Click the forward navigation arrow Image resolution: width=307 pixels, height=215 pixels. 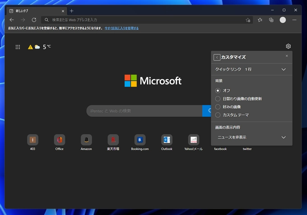pyautogui.click(x=23, y=20)
